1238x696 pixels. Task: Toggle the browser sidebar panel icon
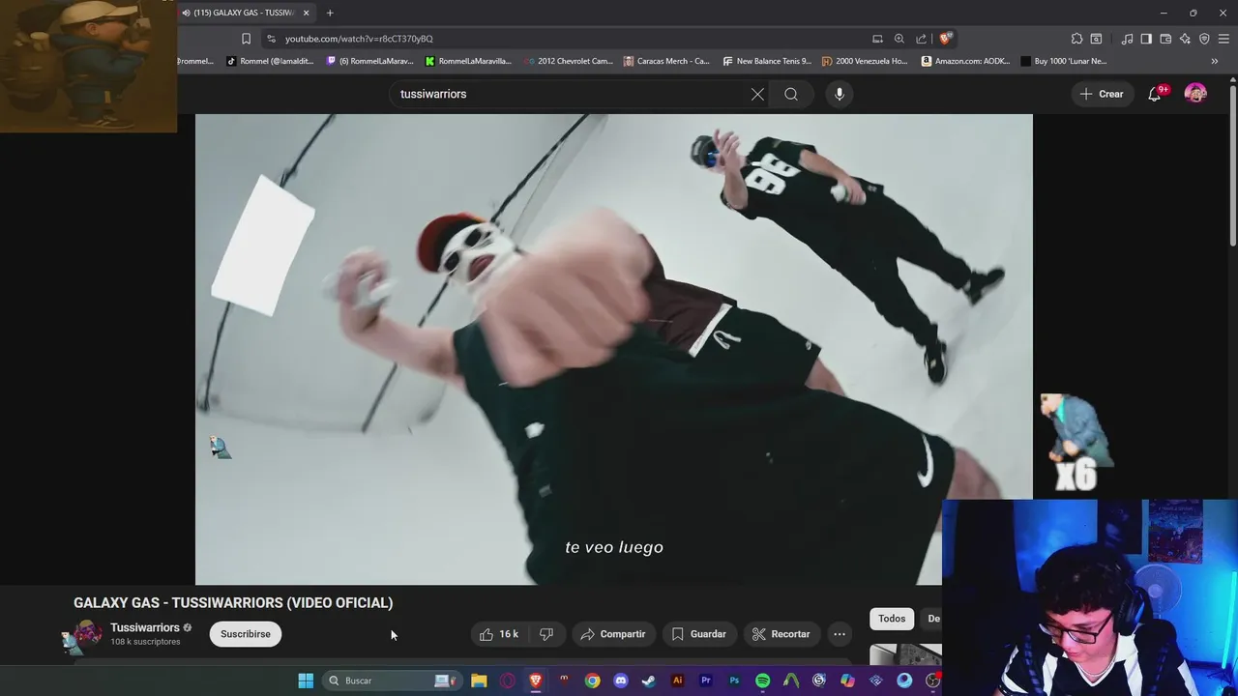click(1146, 39)
